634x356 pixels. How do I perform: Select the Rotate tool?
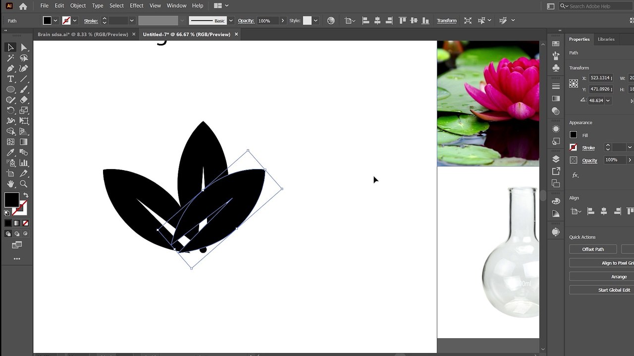point(10,110)
